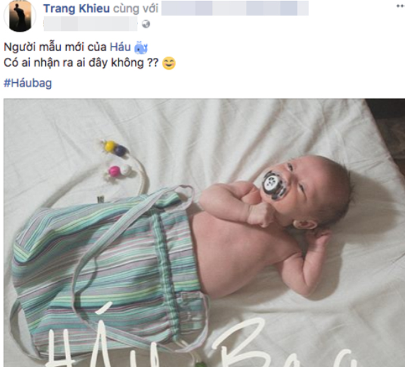Image resolution: width=405 pixels, height=367 pixels.
Task: Open the #Háubag hashtag link
Action: (x=27, y=83)
